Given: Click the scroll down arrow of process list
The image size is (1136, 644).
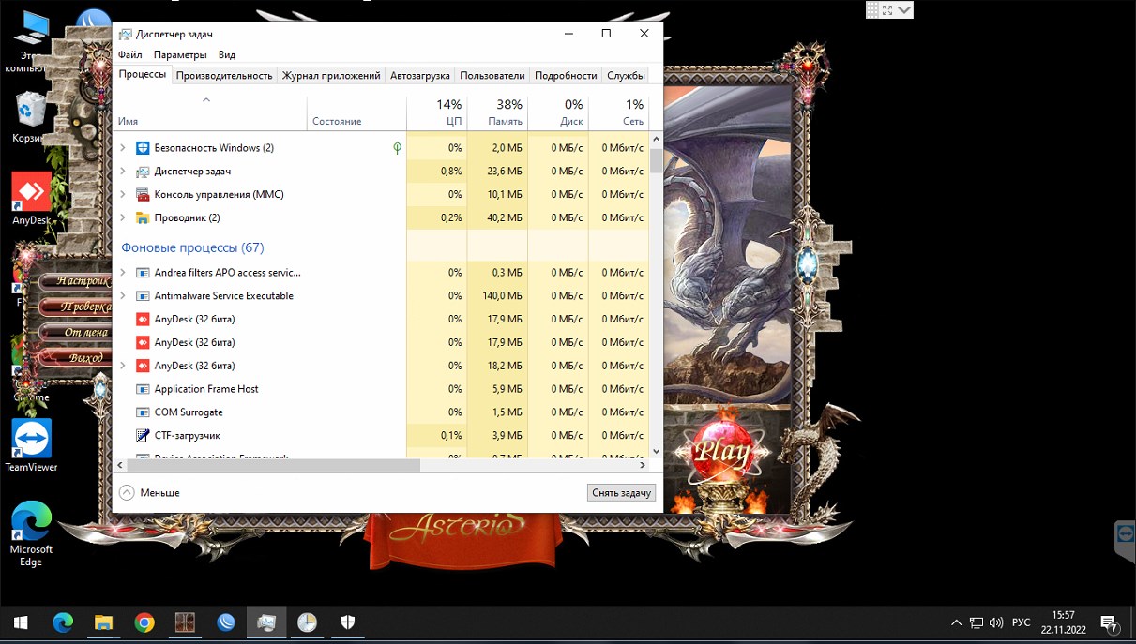Looking at the screenshot, I should (x=656, y=451).
